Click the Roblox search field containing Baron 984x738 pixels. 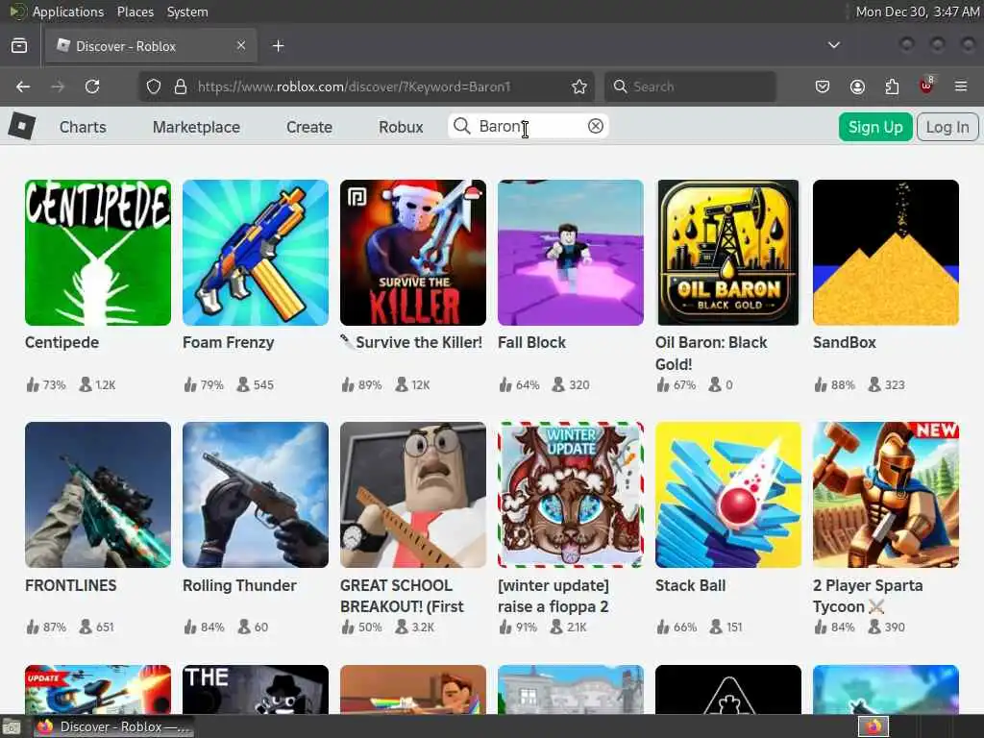click(529, 126)
